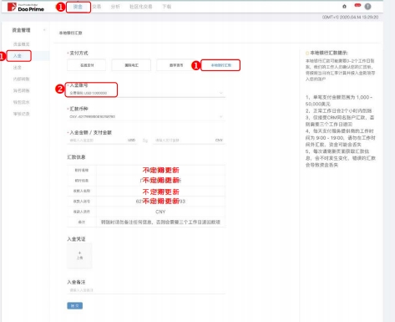Click the CNY value in 汇款信息 table

pyautogui.click(x=160, y=212)
